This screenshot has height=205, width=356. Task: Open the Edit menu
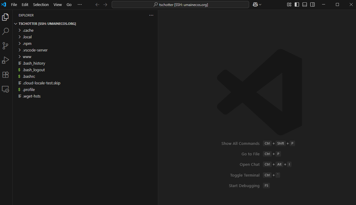tap(25, 4)
